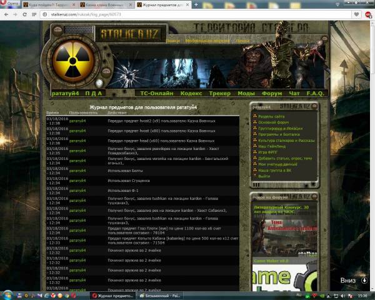Viewport: 375px width, 300px height.
Task: Open the F.A.Q. navigation link
Action: click(315, 93)
